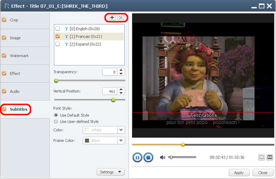
Task: Open the Image tab
Action: click(x=25, y=38)
